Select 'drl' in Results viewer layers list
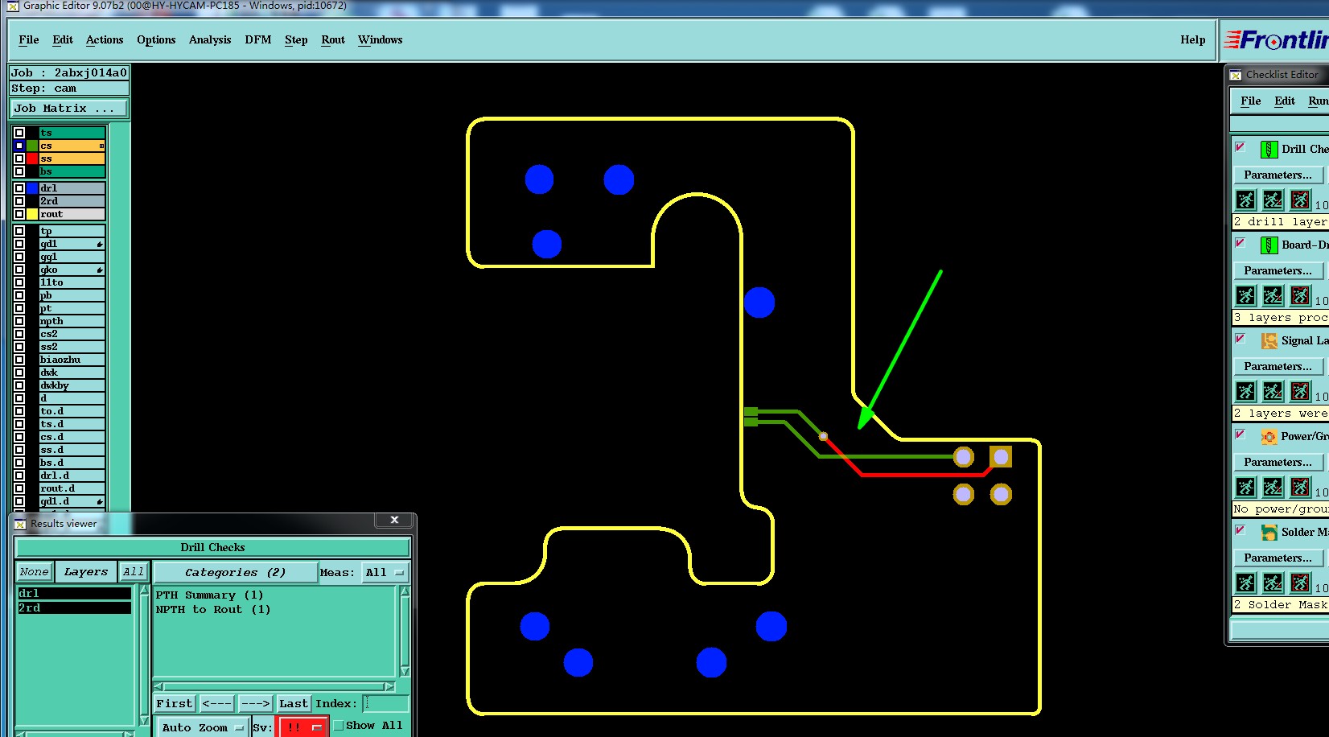This screenshot has height=737, width=1329. [74, 593]
